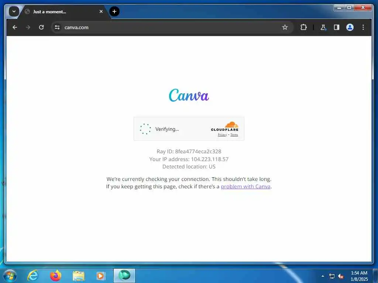This screenshot has width=378, height=283.
Task: Open Windows Explorer folder from taskbar
Action: pyautogui.click(x=78, y=276)
